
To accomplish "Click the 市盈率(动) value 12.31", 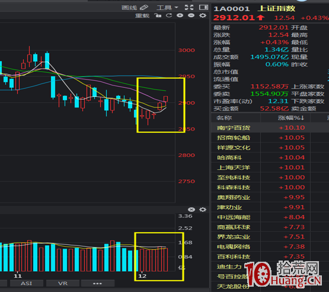I will [x=278, y=101].
